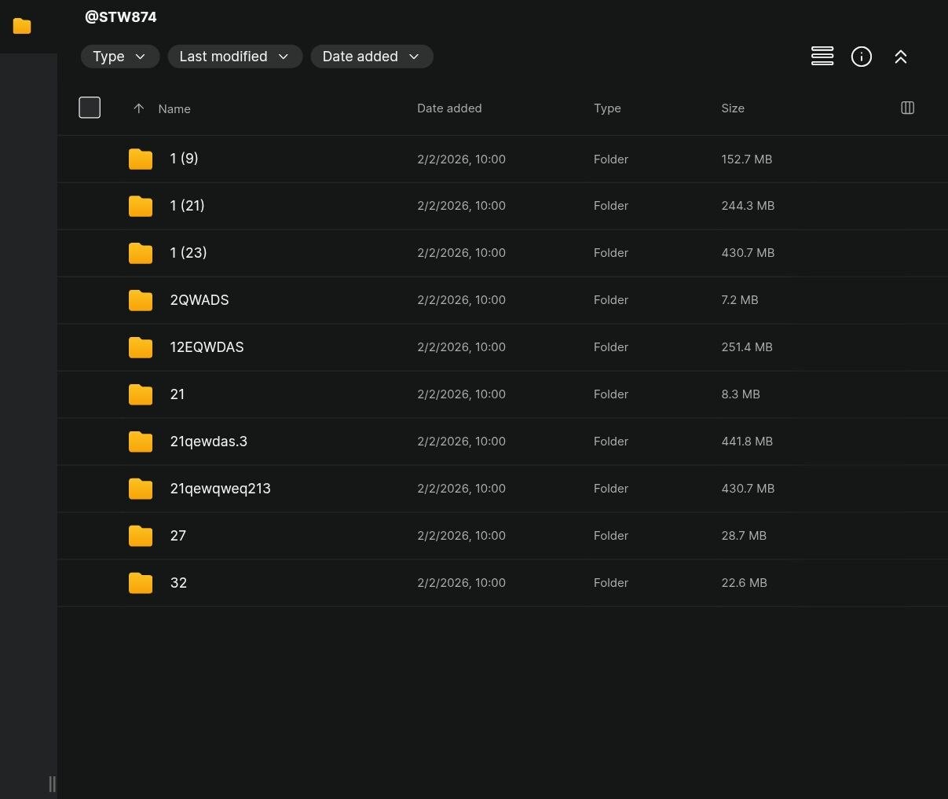Expand the Type filter dropdown
The width and height of the screenshot is (948, 799).
120,57
